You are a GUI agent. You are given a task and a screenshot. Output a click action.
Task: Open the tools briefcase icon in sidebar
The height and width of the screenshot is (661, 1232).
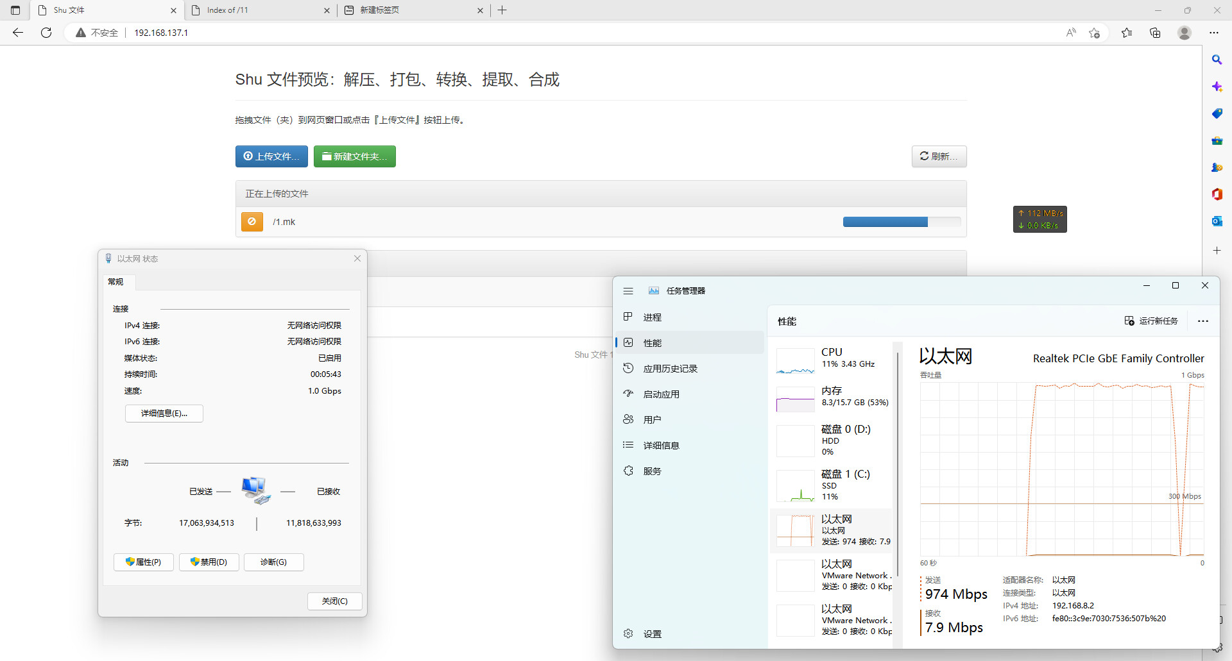coord(1217,140)
